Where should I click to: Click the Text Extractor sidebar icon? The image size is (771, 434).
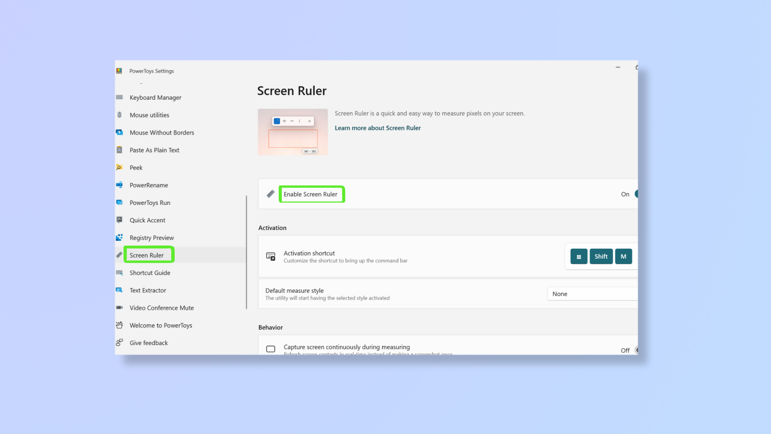[x=119, y=290]
